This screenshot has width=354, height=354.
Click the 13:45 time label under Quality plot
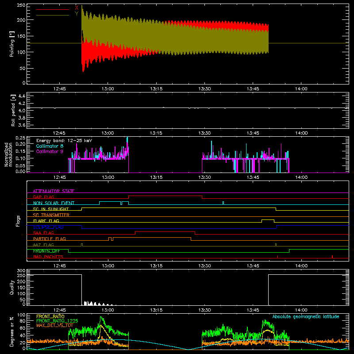pyautogui.click(x=253, y=310)
